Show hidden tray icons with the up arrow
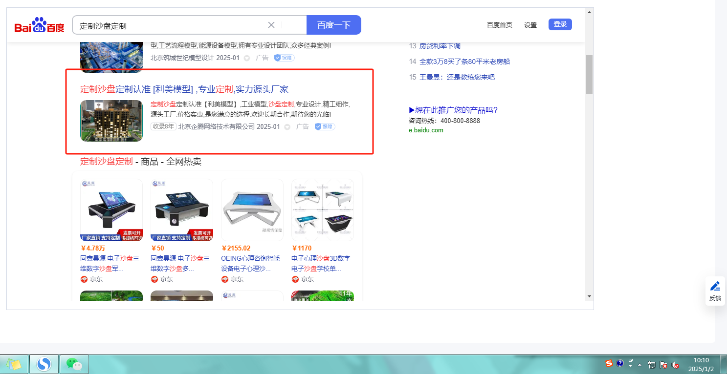This screenshot has height=374, width=727. point(639,365)
